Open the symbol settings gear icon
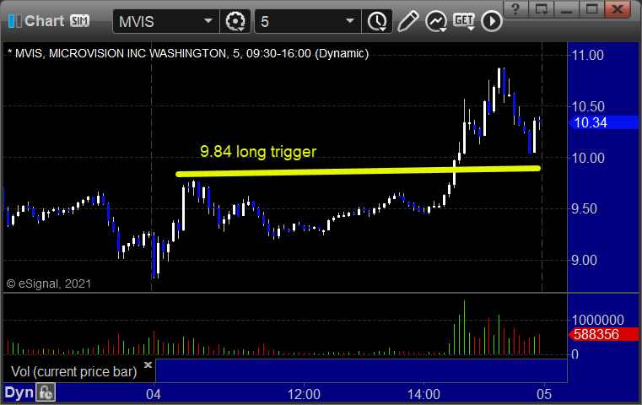 (235, 21)
